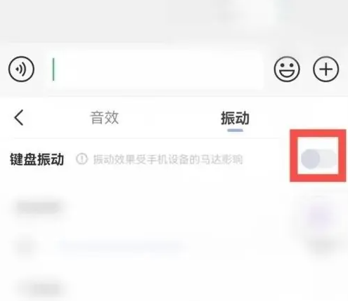Tap the blurred small icon left of slider
The image size is (348, 301).
click(26, 246)
